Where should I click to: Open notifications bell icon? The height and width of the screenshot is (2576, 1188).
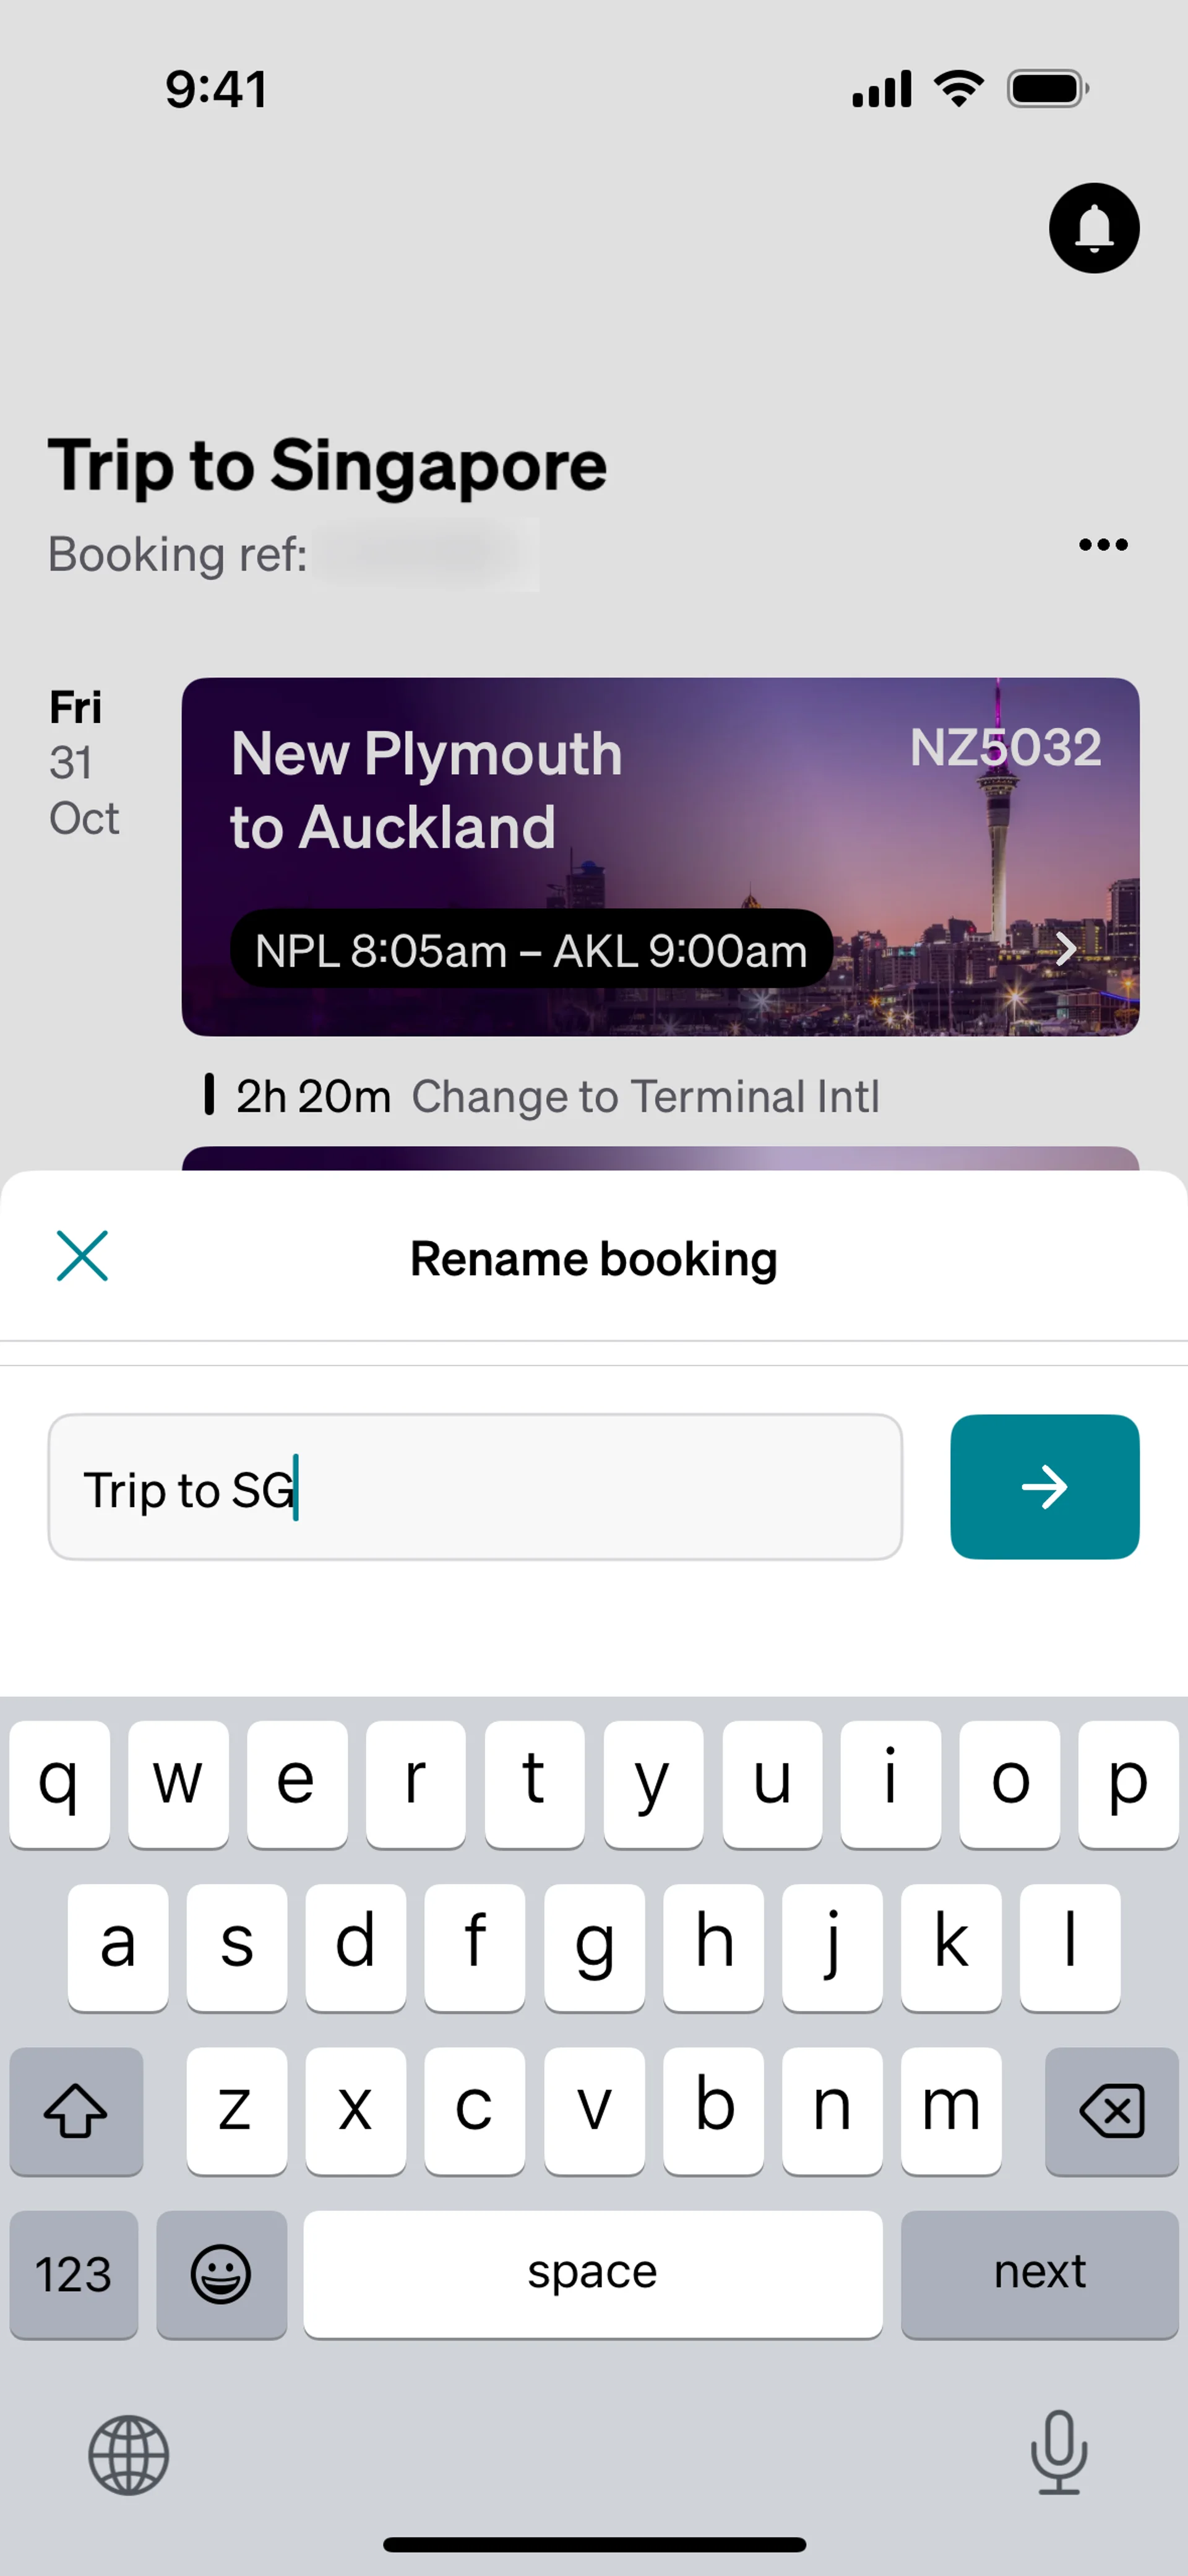[x=1093, y=228]
